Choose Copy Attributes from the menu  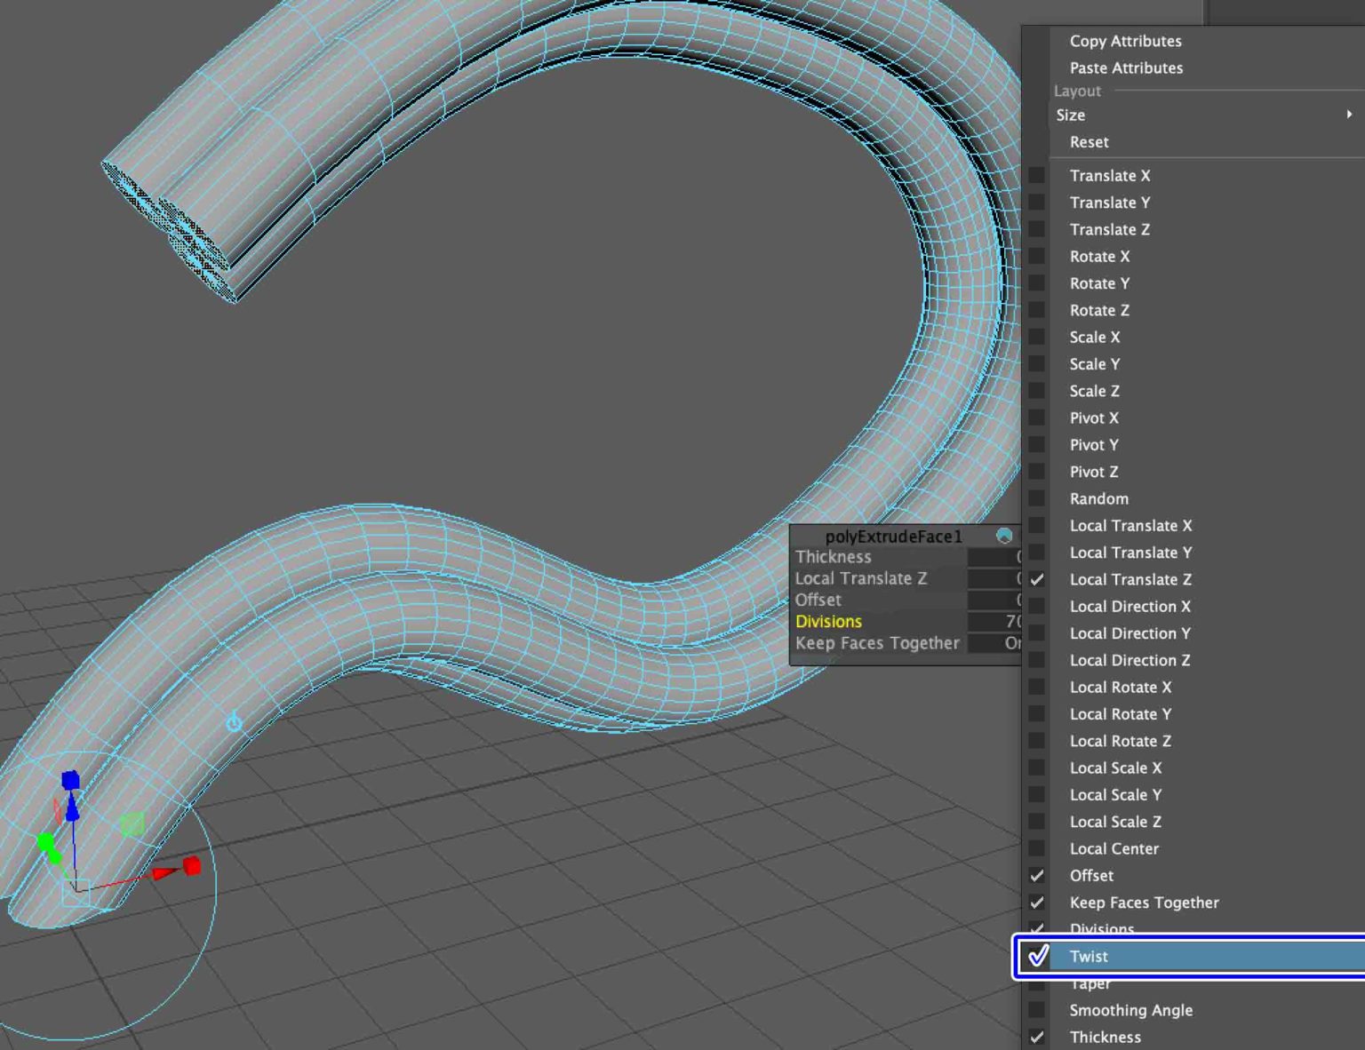pos(1126,41)
